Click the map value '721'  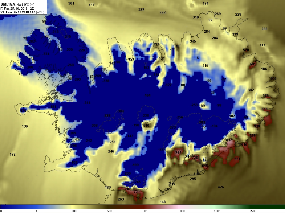pyautogui.click(x=137, y=191)
